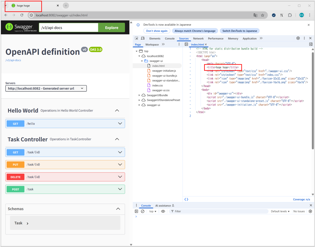Image resolution: width=315 pixels, height=247 pixels.
Task: Expand the PUT /task/{id} operation
Action: (x=65, y=165)
